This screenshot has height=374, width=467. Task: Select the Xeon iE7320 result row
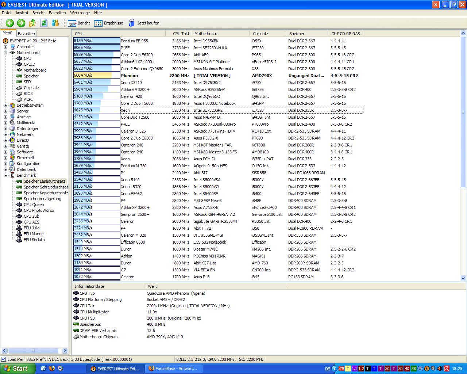tap(218, 110)
